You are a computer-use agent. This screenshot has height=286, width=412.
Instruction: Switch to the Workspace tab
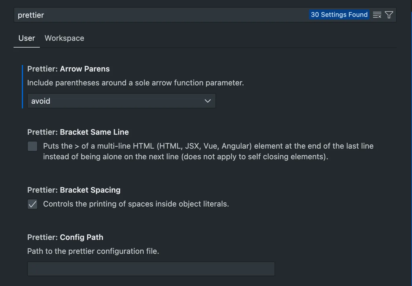pos(64,38)
